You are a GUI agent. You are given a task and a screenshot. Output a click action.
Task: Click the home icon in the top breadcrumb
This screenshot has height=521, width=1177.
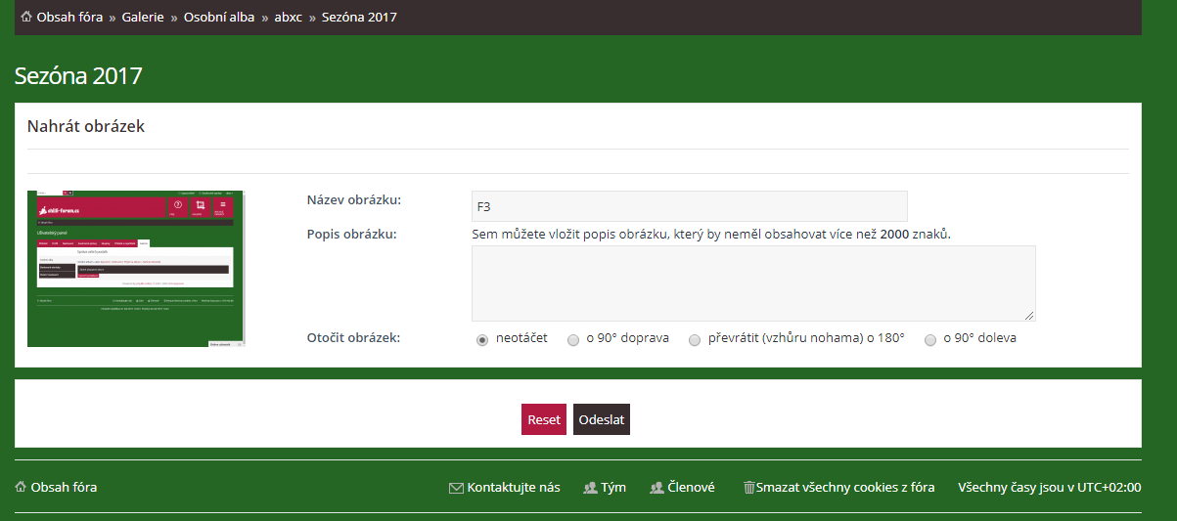pos(26,17)
